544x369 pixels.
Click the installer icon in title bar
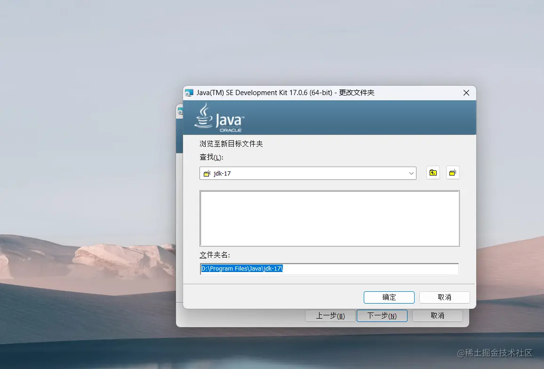pyautogui.click(x=189, y=93)
